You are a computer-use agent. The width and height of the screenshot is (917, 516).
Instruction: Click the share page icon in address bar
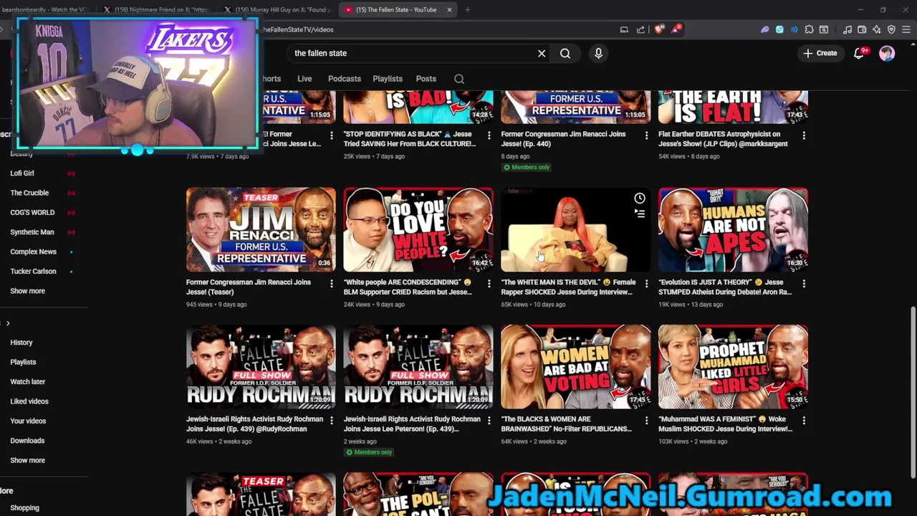pos(640,29)
